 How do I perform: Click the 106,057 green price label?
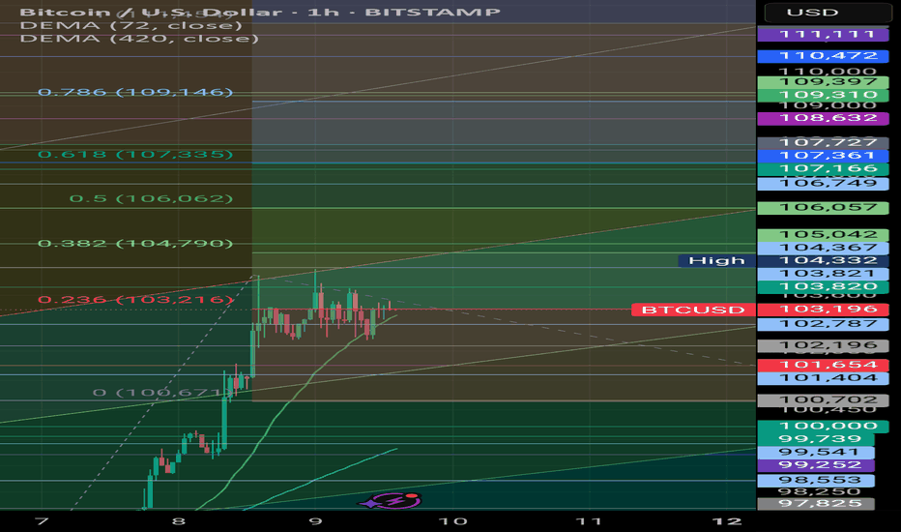click(x=824, y=208)
